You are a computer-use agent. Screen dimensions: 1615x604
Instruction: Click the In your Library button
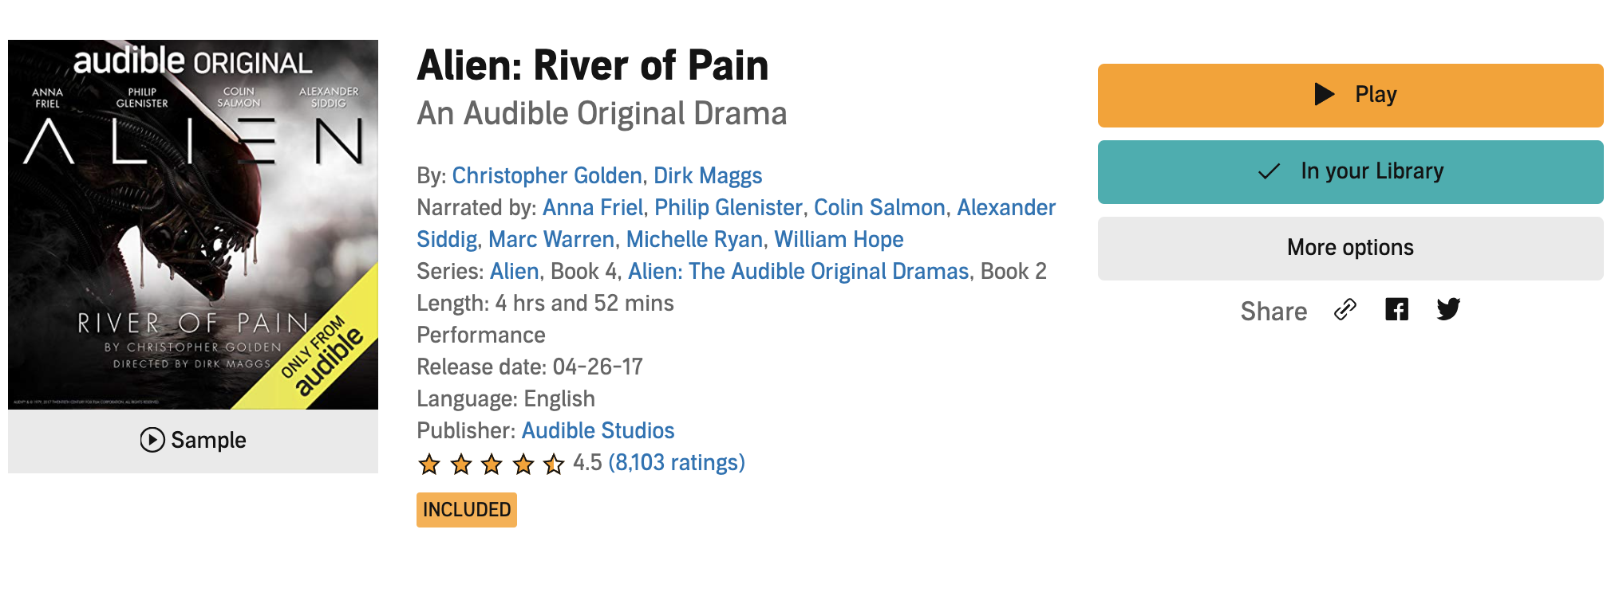[1350, 172]
